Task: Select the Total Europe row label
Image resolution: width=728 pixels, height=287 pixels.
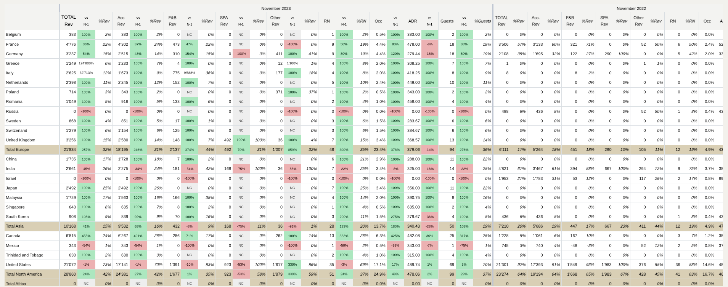Action: (18, 150)
